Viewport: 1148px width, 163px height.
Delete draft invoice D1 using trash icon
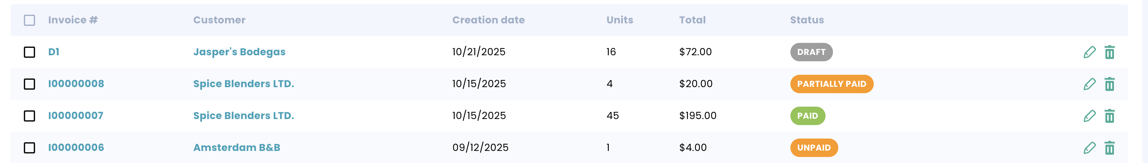(1109, 52)
